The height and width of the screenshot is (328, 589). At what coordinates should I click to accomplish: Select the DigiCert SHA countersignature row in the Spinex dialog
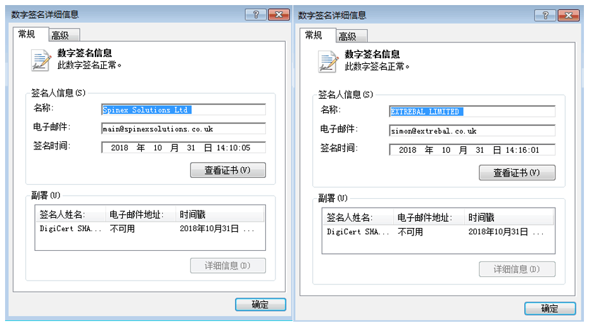(150, 229)
